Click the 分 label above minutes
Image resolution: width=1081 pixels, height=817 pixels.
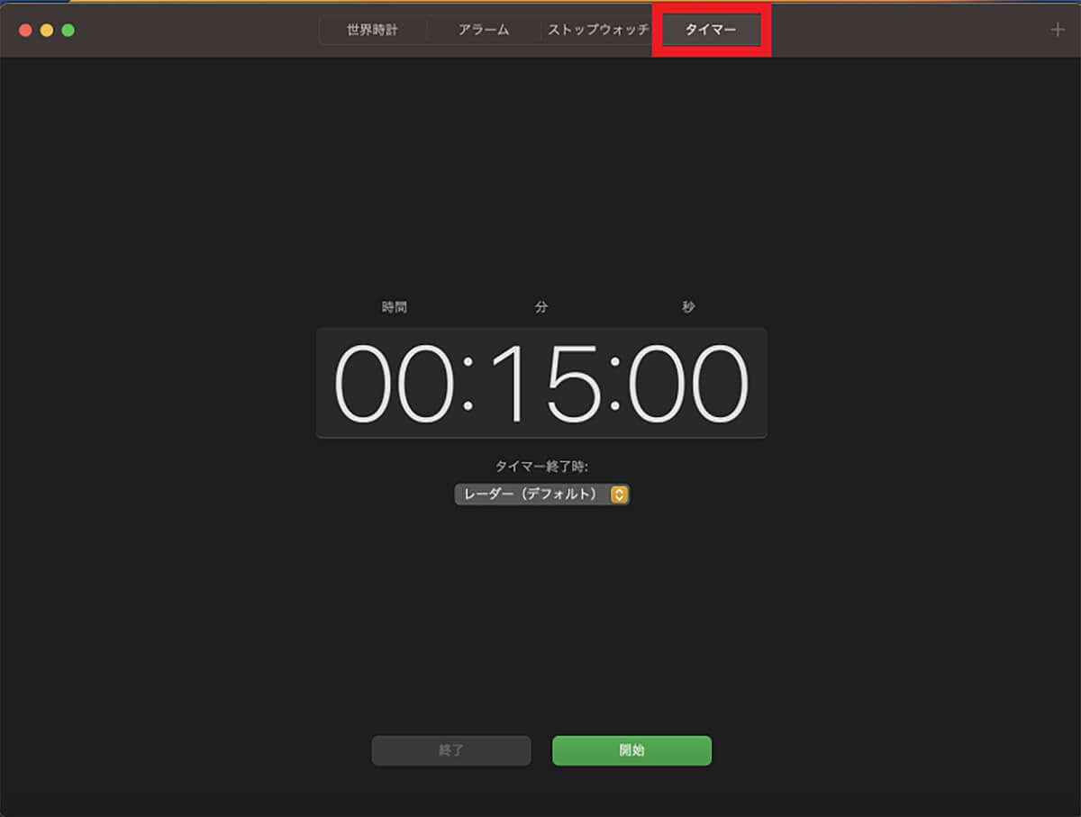coord(541,307)
